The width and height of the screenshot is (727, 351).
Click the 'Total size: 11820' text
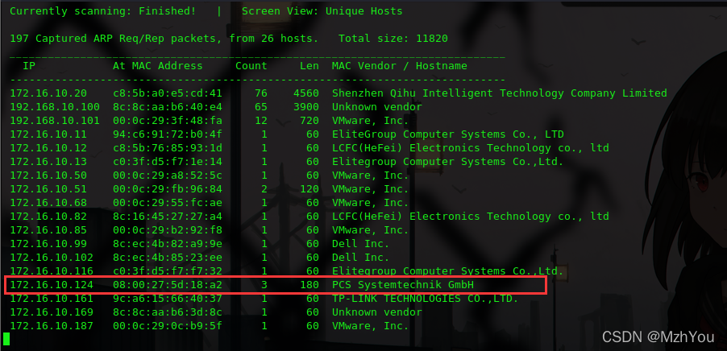[393, 39]
